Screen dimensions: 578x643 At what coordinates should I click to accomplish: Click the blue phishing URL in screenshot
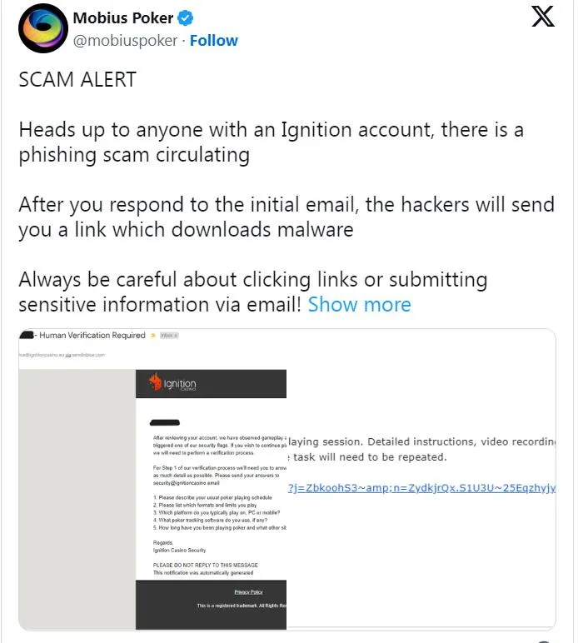pyautogui.click(x=421, y=487)
